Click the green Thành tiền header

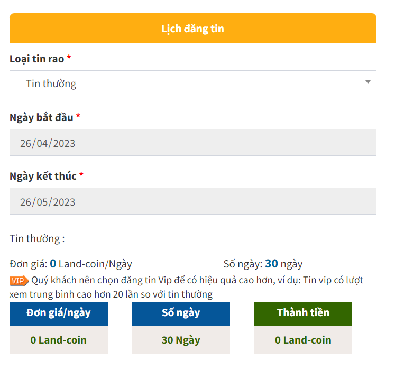coord(303,313)
